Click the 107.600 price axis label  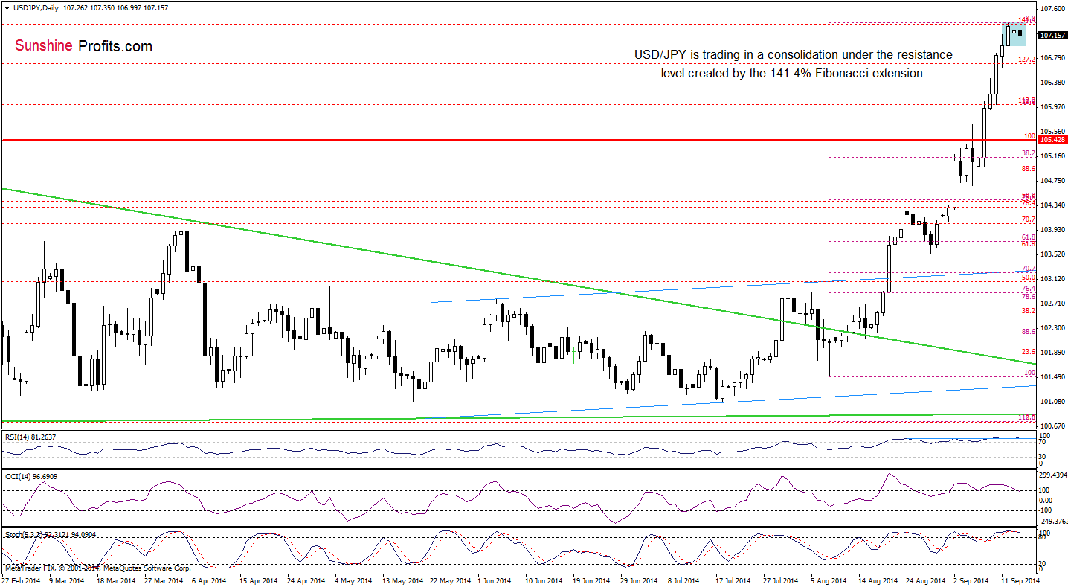[x=1052, y=9]
